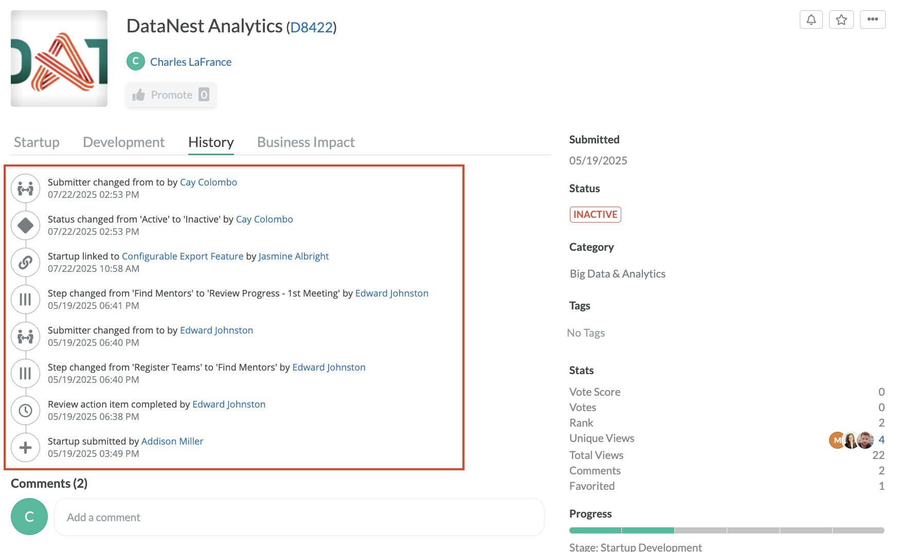Click the No Tags text
898x552 pixels.
click(586, 333)
